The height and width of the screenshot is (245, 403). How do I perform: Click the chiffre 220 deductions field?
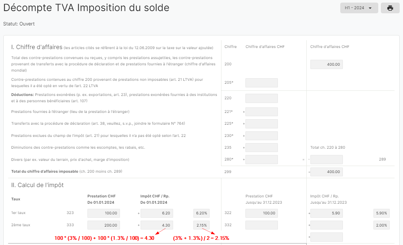tap(261, 98)
